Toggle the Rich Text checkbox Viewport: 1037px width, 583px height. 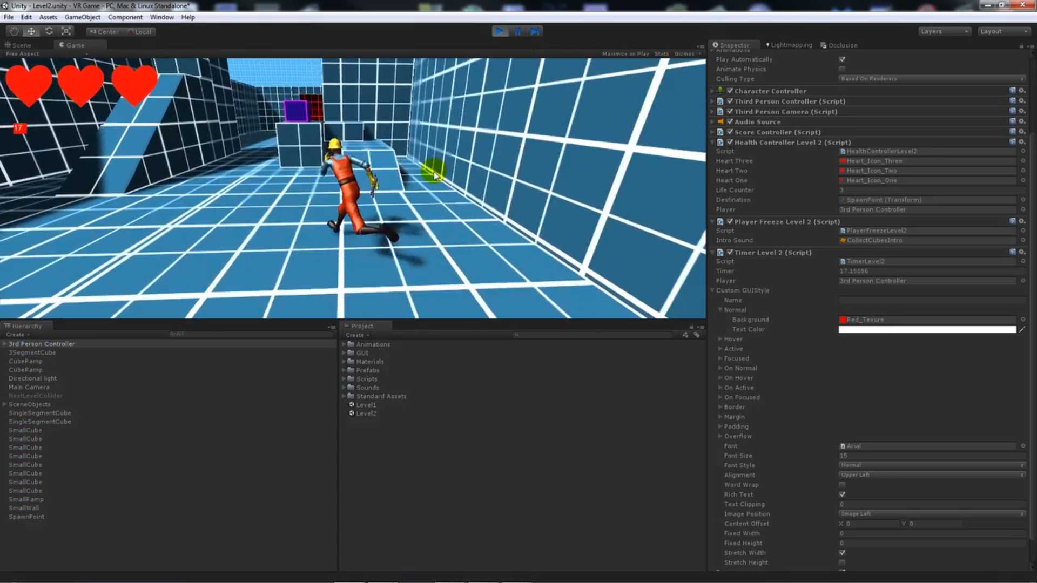click(842, 494)
